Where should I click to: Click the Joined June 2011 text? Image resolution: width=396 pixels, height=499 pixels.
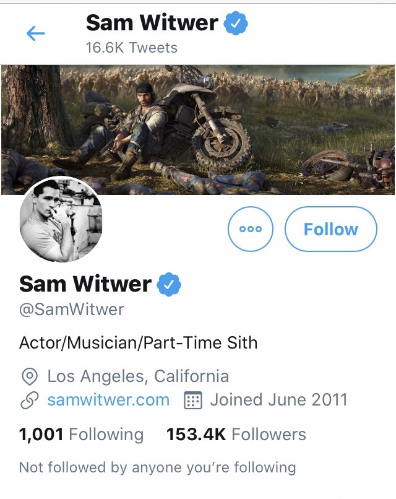tap(278, 400)
